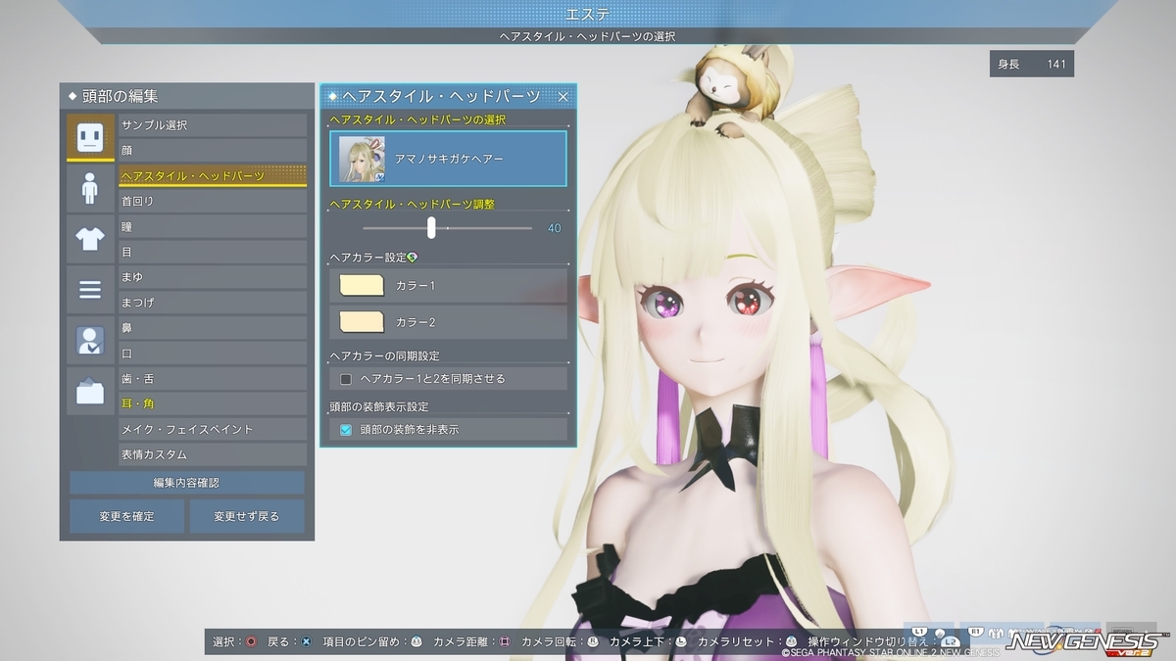Select メイク・フェイスペイント menu item
The height and width of the screenshot is (661, 1176).
coord(213,430)
